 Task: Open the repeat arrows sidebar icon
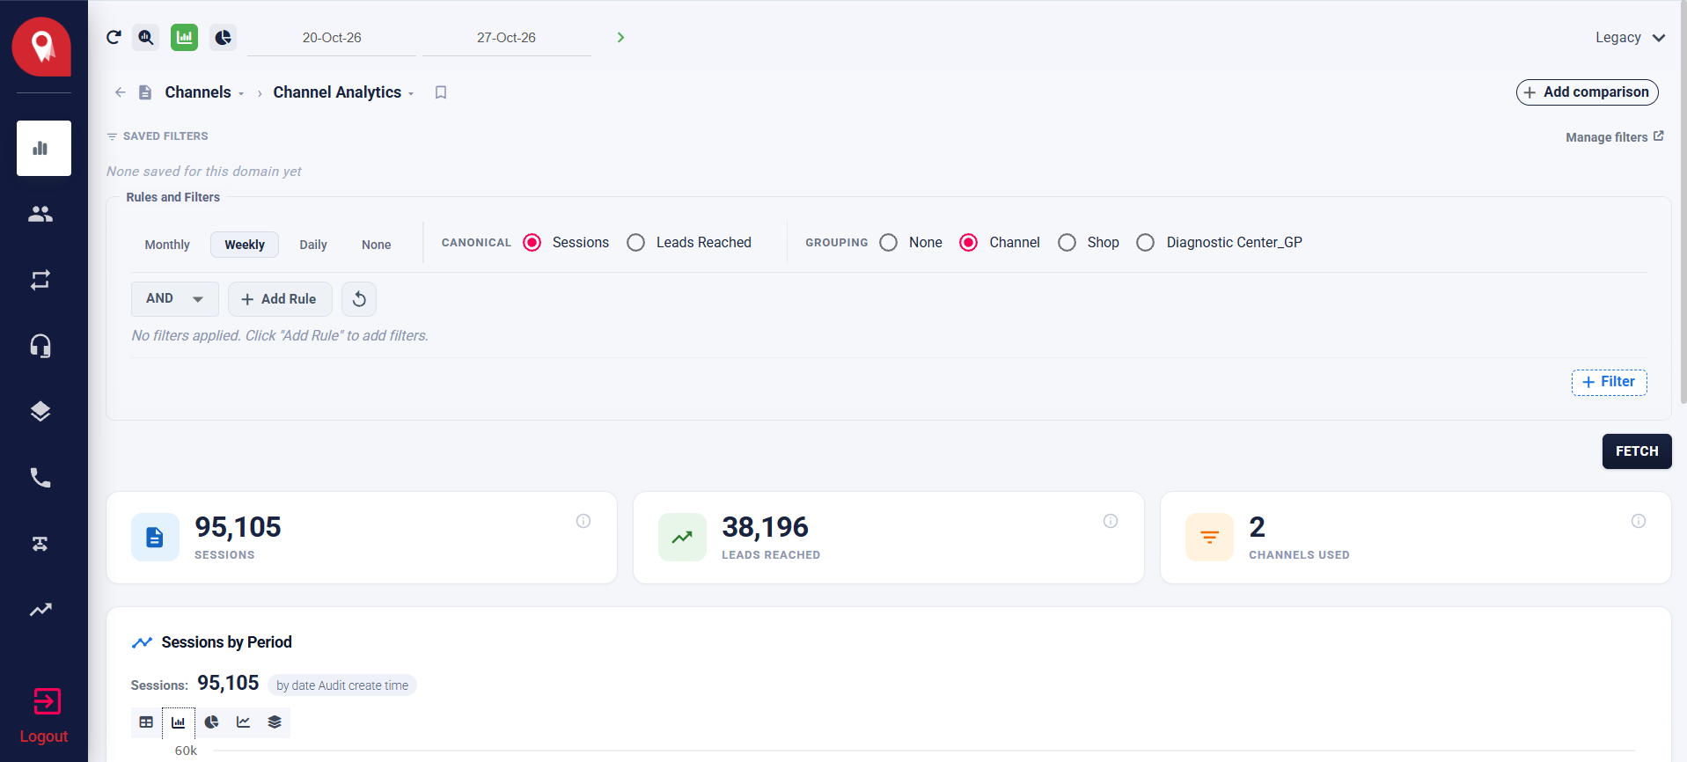tap(40, 280)
